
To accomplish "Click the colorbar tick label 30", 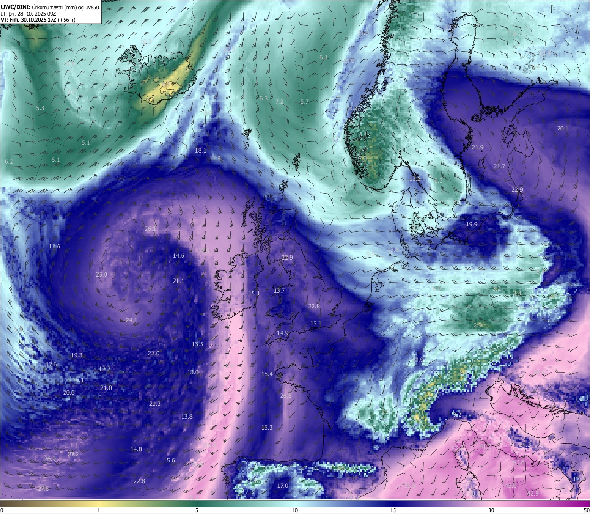I will (491, 510).
